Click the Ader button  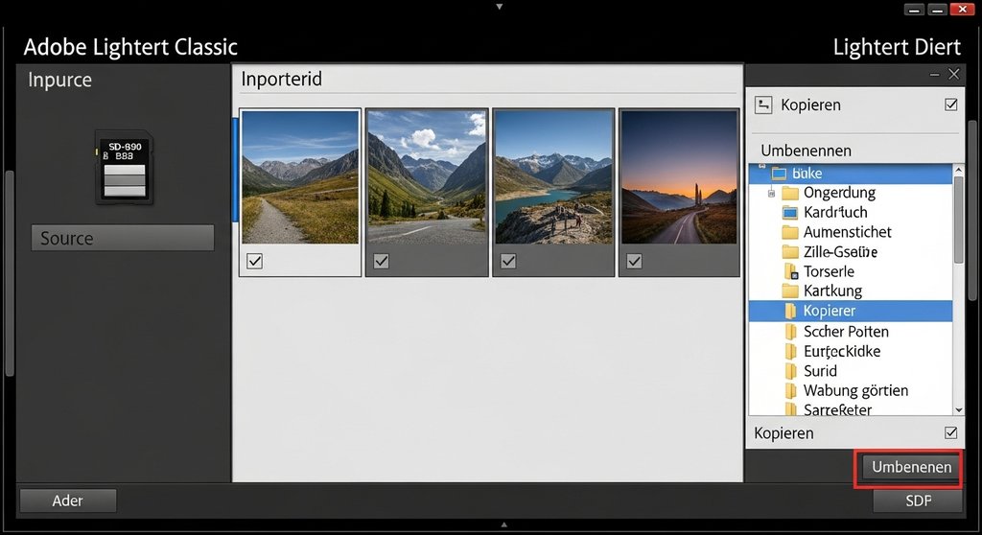pos(68,500)
